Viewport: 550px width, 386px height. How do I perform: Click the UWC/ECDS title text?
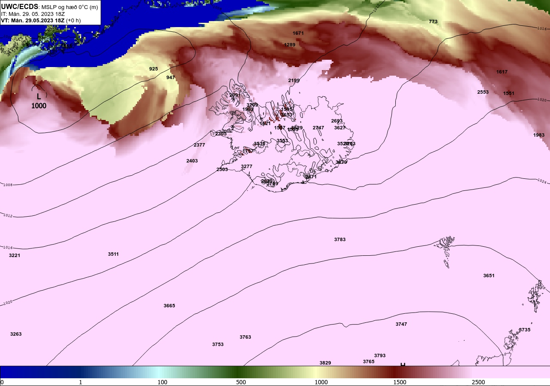pos(20,7)
